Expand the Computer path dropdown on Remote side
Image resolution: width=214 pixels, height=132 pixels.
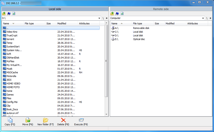tap(203, 18)
